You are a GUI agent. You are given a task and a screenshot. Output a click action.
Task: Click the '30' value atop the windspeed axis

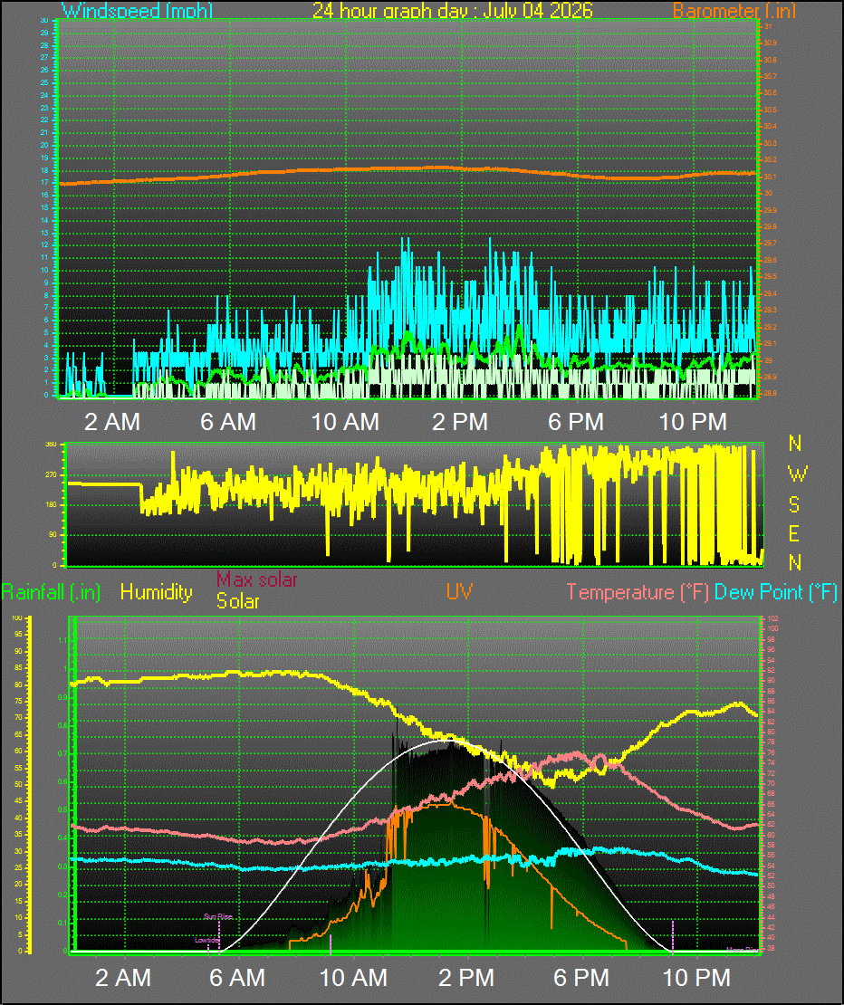click(x=44, y=21)
